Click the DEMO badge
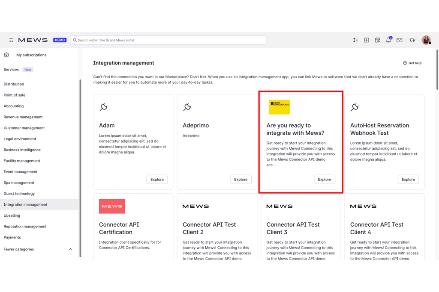 [x=60, y=40]
